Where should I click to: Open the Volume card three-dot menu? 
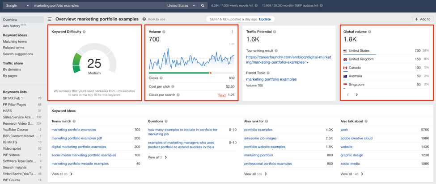(232, 32)
